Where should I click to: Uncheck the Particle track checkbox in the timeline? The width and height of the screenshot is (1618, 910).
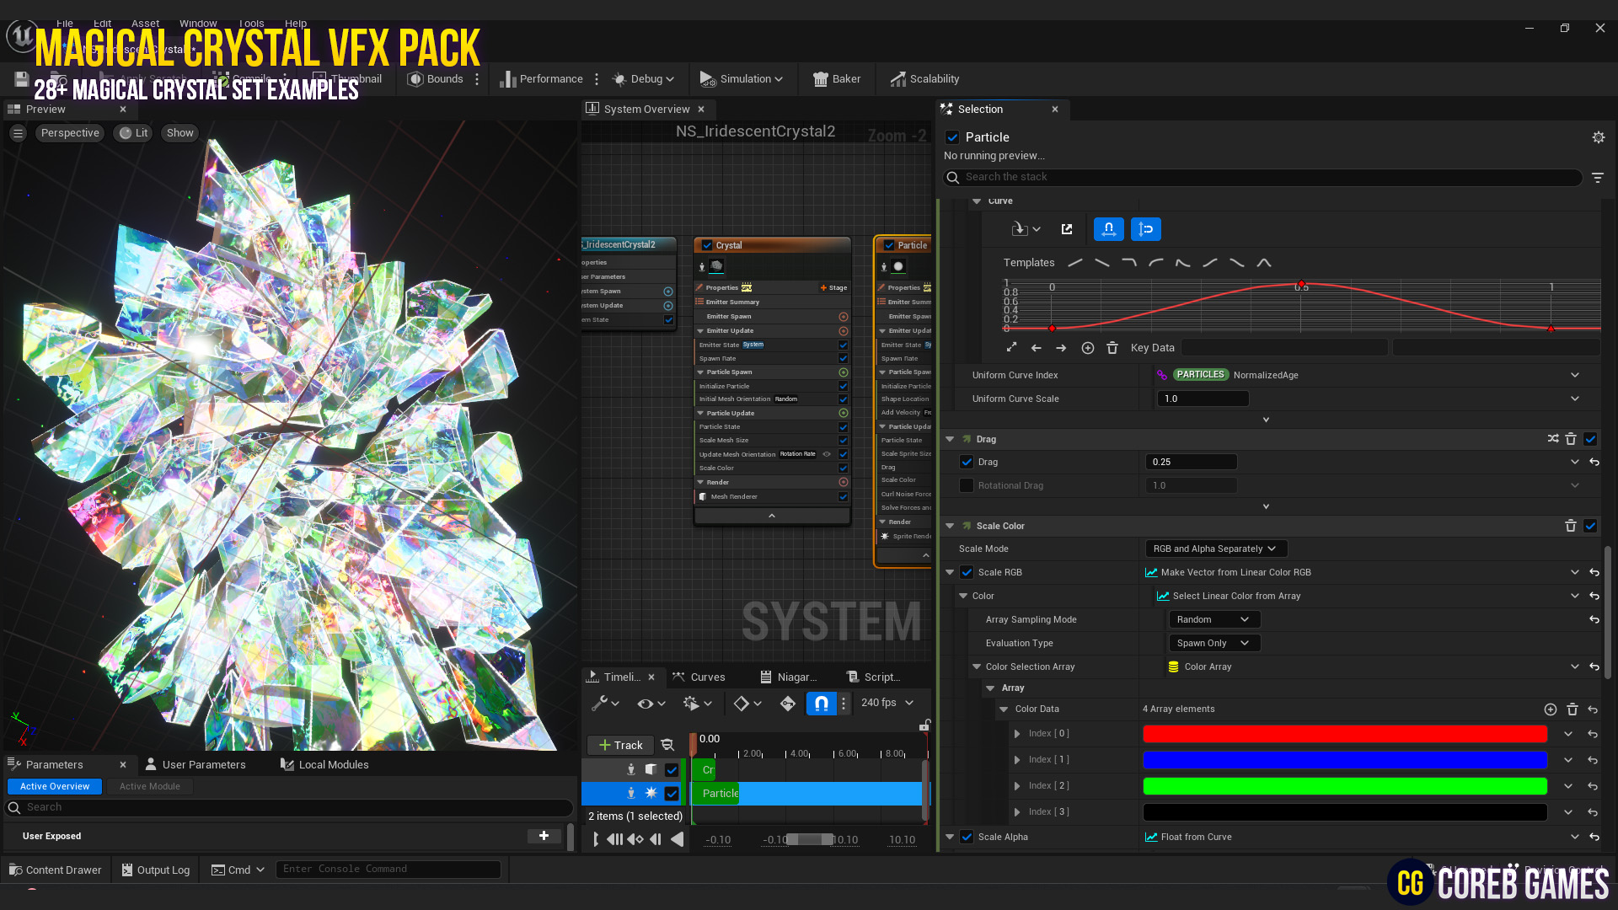coord(672,793)
